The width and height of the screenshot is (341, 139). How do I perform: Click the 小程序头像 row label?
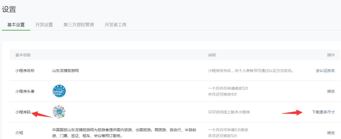(x=25, y=91)
